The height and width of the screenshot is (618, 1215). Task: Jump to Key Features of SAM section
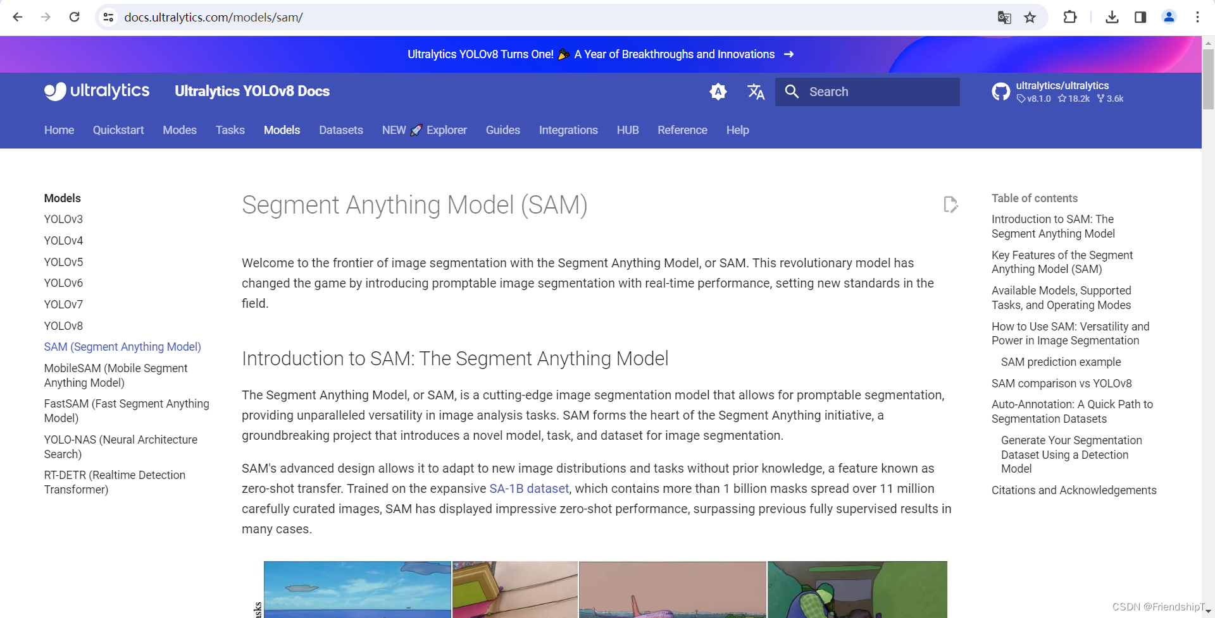coord(1062,262)
